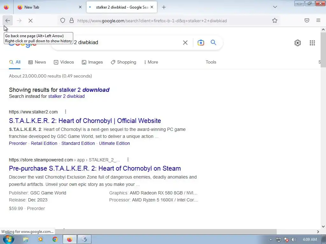Switch to News results
Screen dimensions: 326x244
click(x=37, y=62)
